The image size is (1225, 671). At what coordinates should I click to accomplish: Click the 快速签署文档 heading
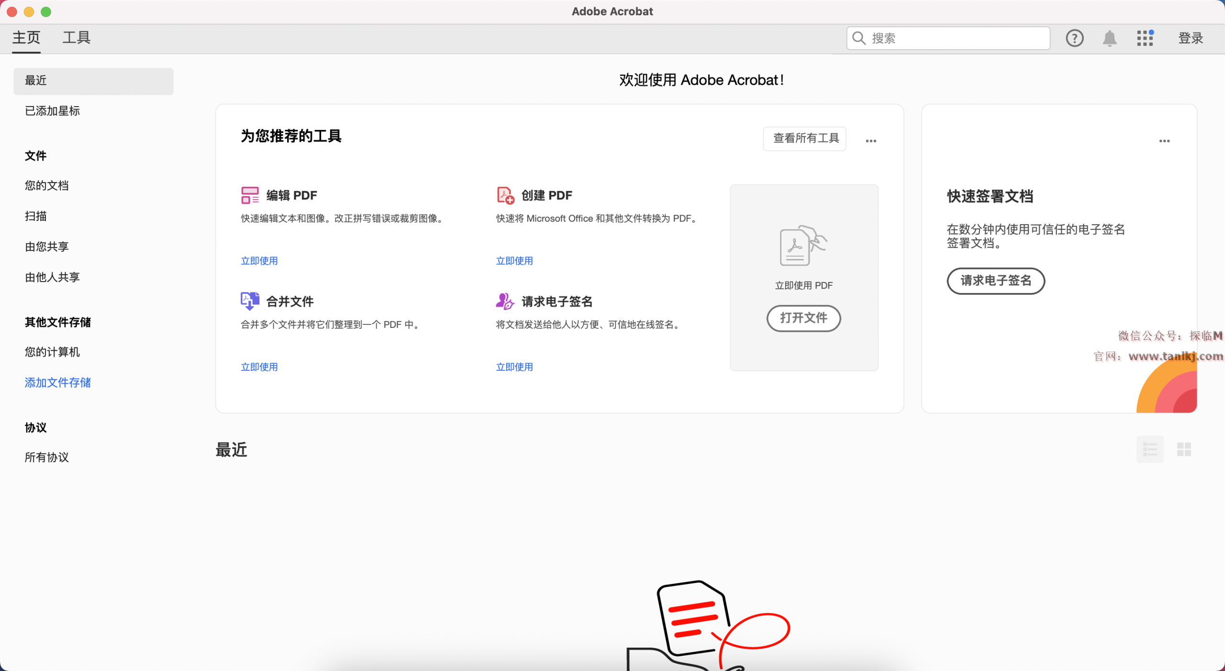990,196
